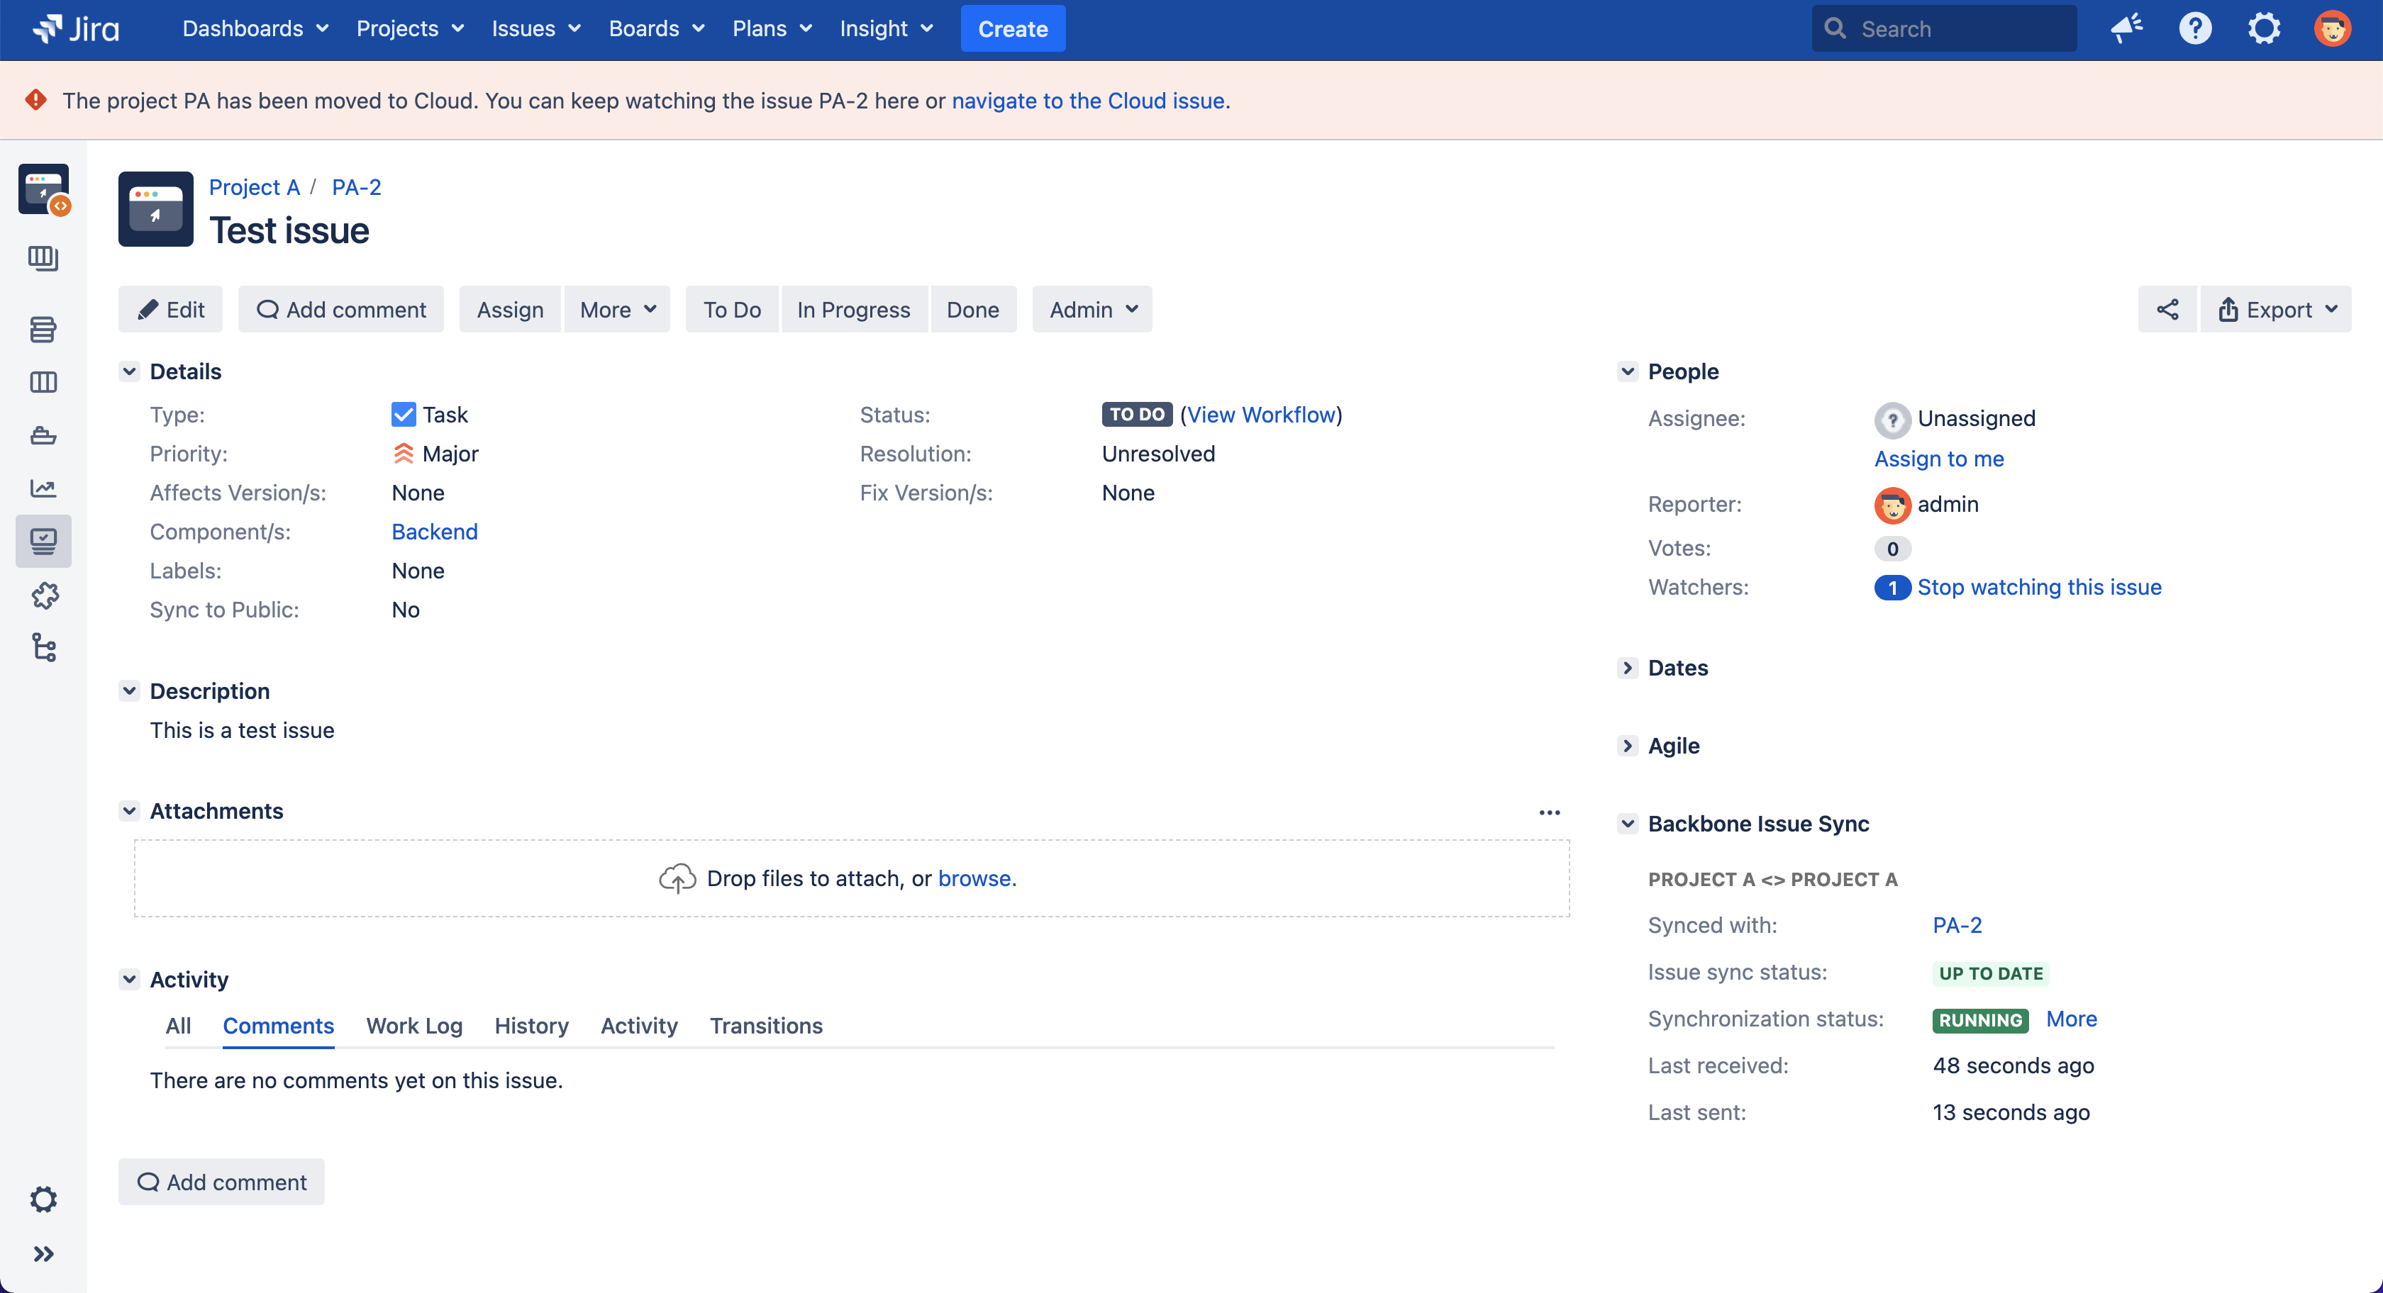Open the Jira administration gear icon
The height and width of the screenshot is (1293, 2383).
[2264, 28]
